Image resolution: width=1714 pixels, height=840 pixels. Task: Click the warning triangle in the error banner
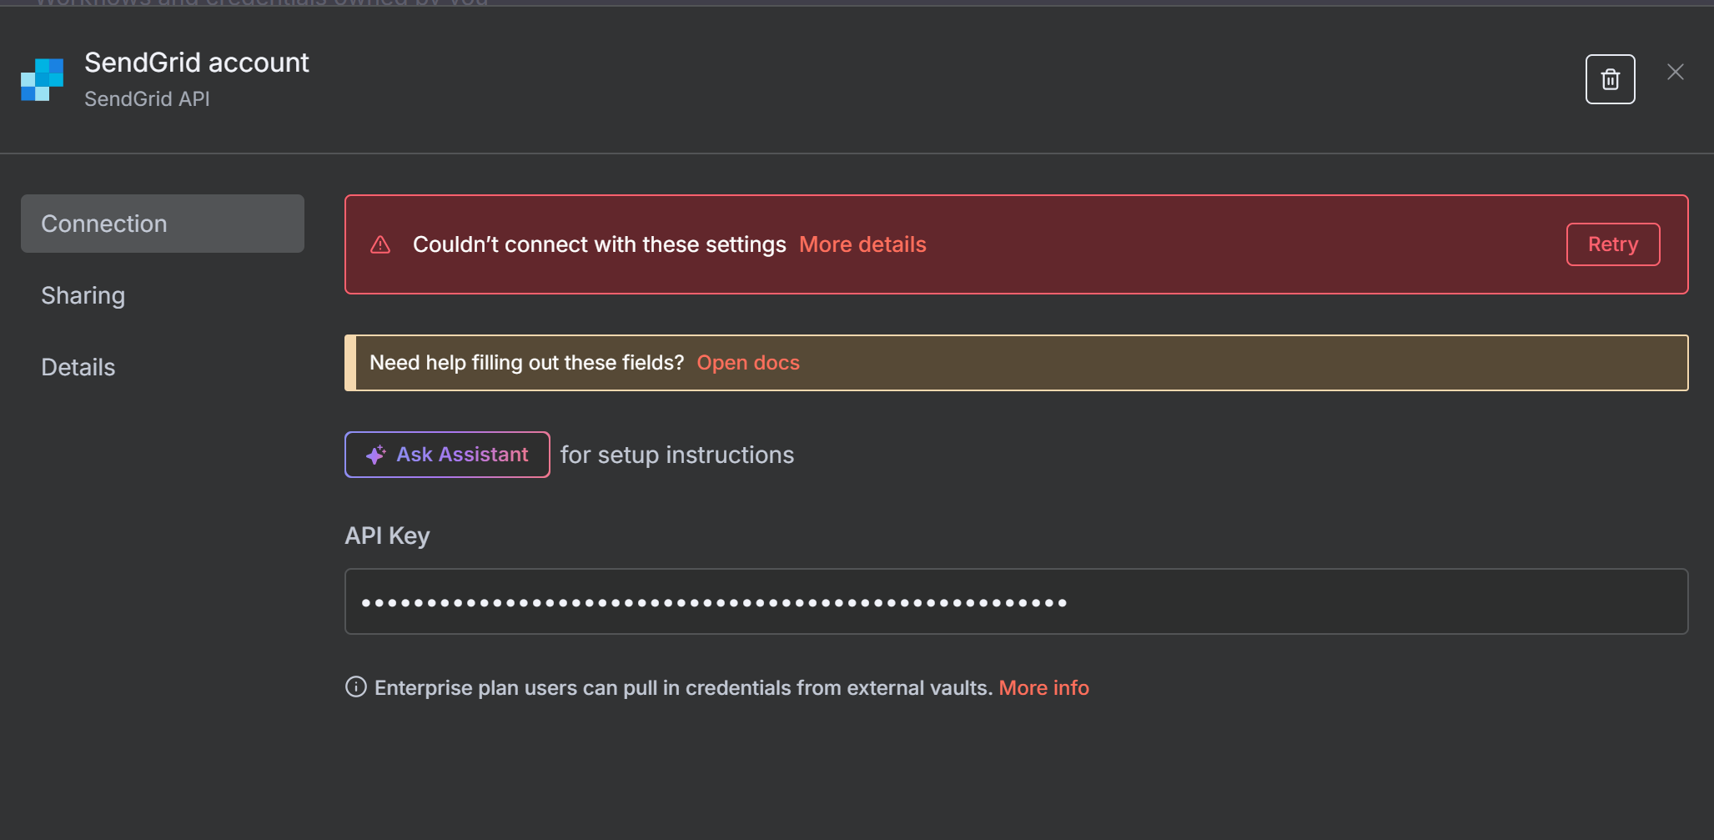380,244
